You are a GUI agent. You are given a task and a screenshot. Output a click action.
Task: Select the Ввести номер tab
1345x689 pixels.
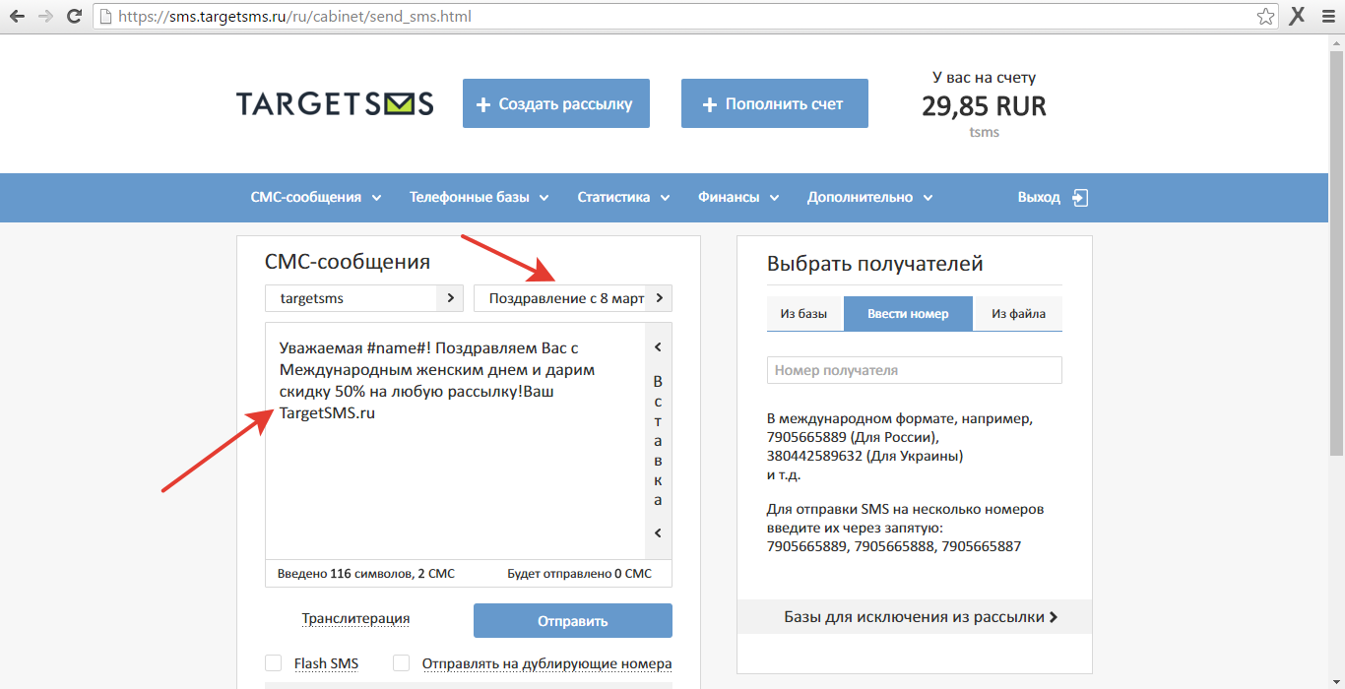[x=908, y=314]
